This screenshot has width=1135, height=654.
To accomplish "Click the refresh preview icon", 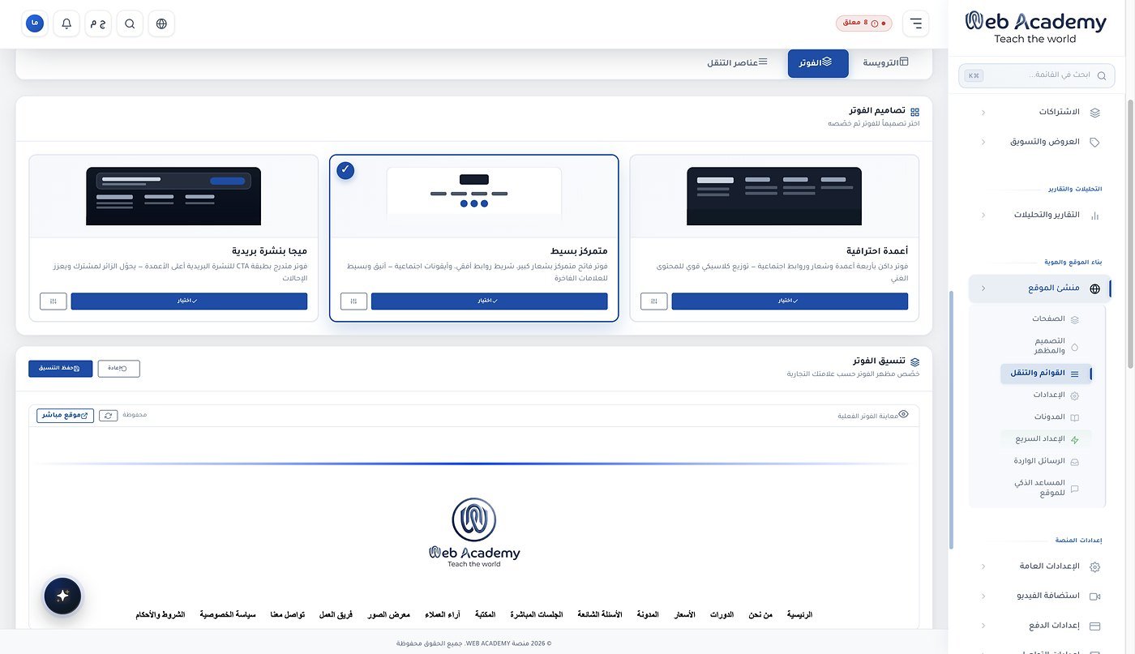I will coord(109,416).
